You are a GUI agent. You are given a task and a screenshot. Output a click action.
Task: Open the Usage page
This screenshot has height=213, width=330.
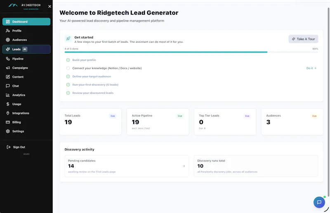click(x=26, y=104)
